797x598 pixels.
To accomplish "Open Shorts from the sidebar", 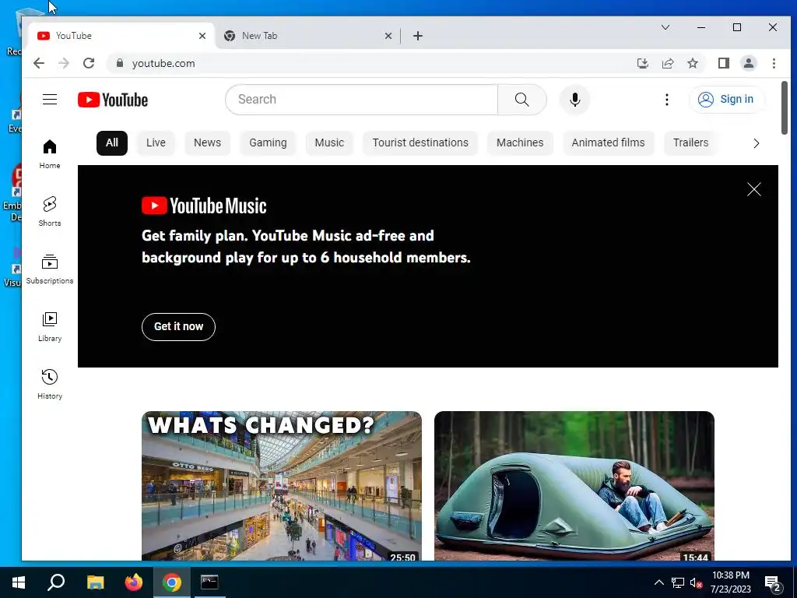I will tap(50, 212).
